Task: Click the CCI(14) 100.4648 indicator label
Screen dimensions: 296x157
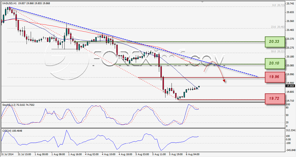Action: (12, 131)
